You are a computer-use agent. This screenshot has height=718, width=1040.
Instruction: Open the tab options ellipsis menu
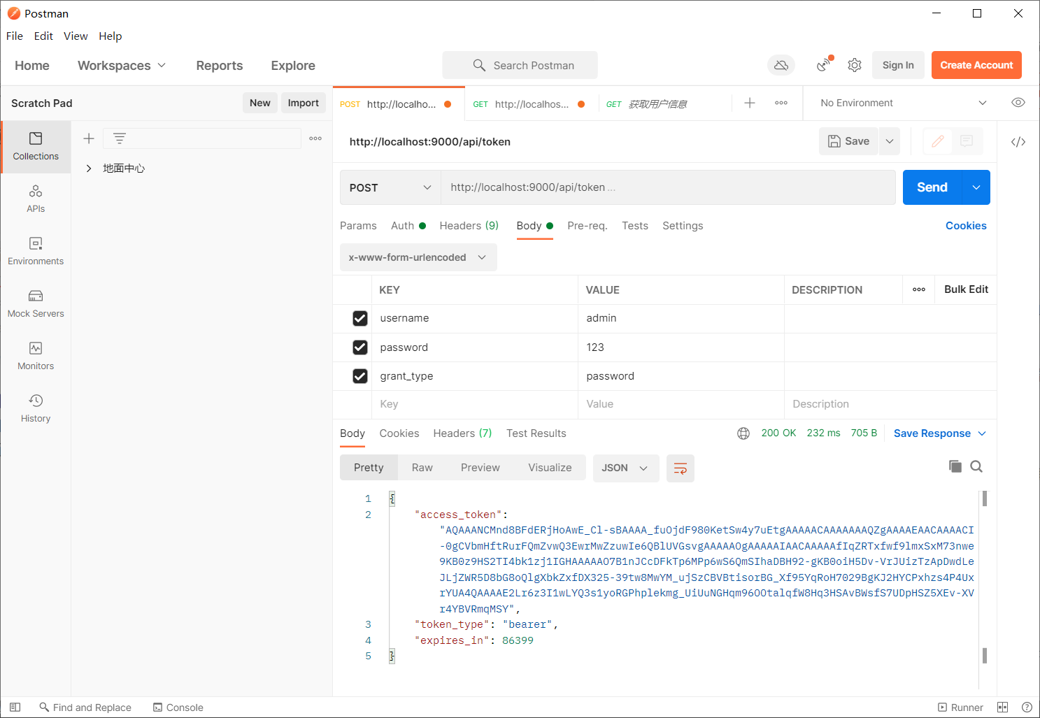781,103
